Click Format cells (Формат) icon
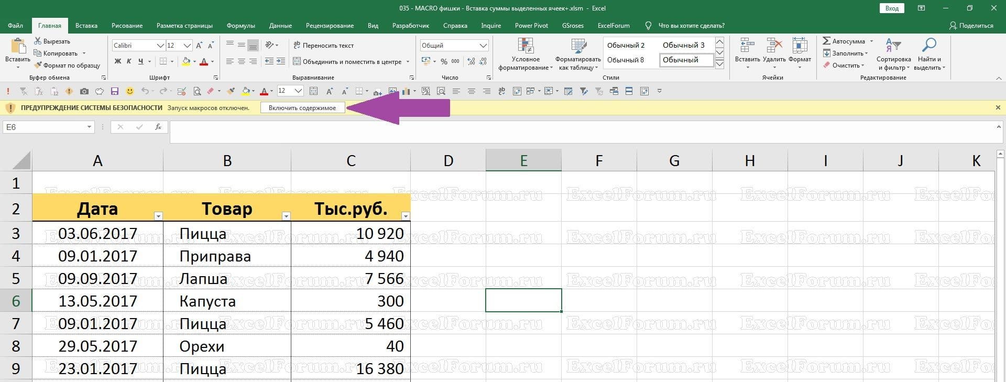The image size is (1006, 382). click(x=800, y=46)
